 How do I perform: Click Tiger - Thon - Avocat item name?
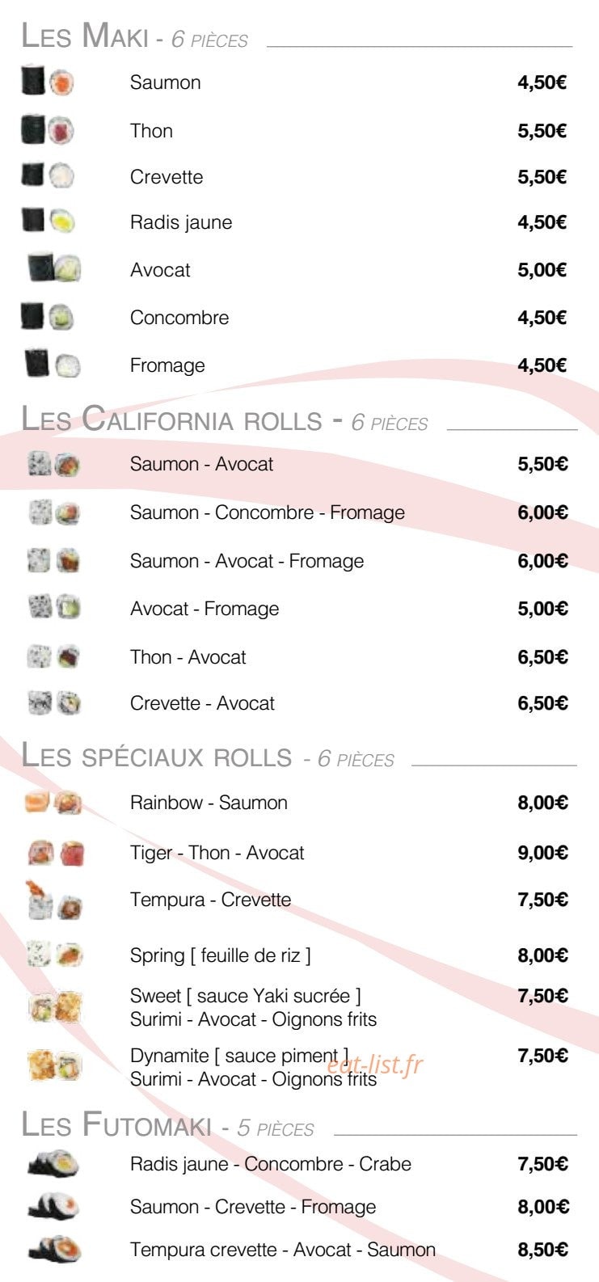click(x=217, y=853)
